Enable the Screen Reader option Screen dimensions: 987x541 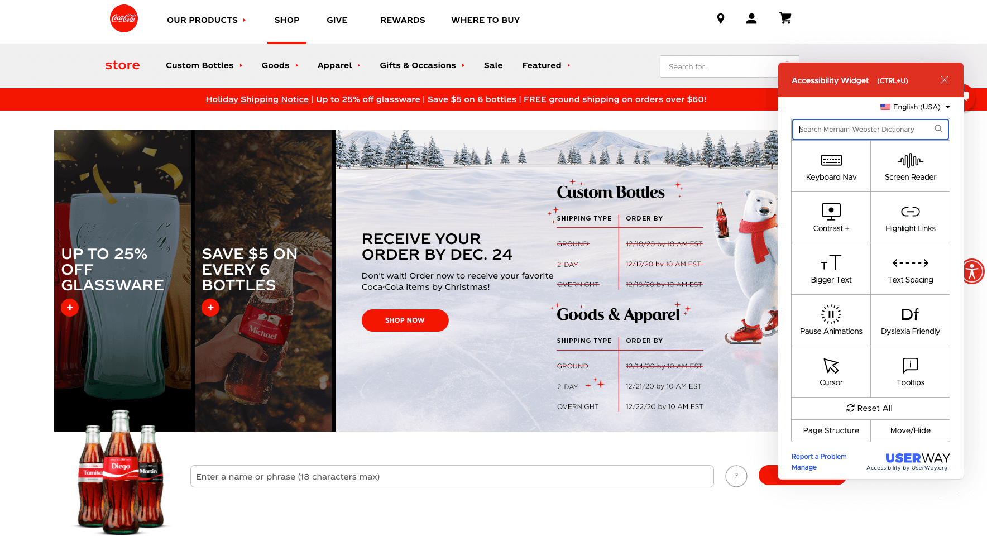click(x=911, y=166)
